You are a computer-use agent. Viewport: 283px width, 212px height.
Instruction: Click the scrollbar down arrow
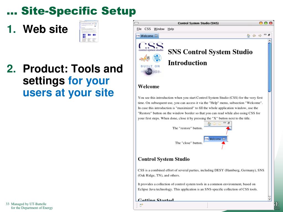tap(270, 199)
